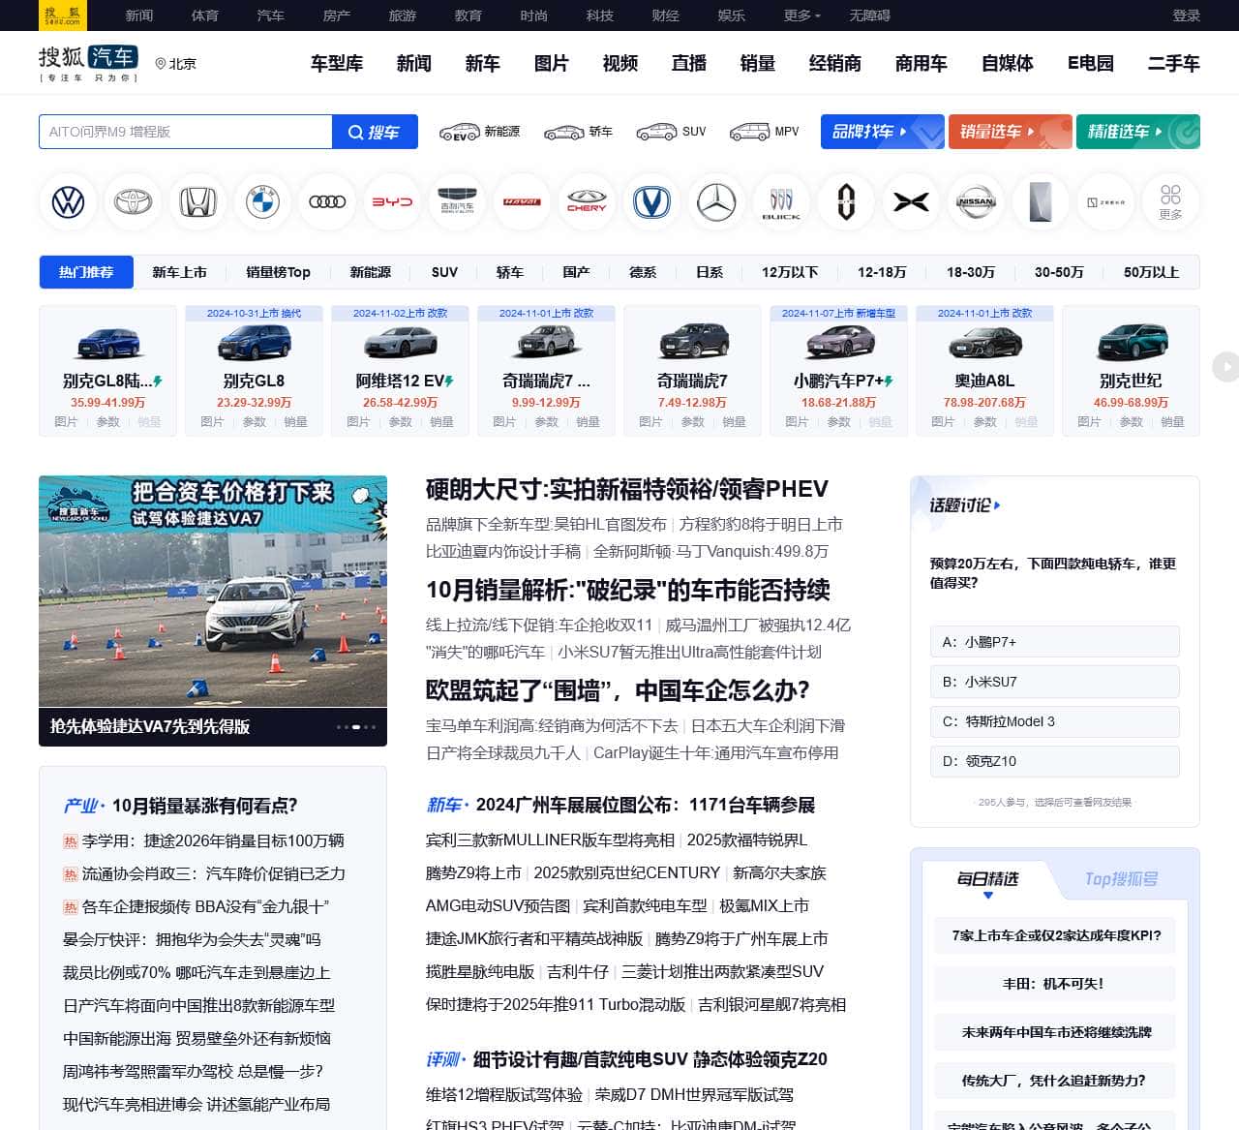Open 参数 under 阿维塔12 EV
The width and height of the screenshot is (1239, 1130).
pyautogui.click(x=400, y=422)
